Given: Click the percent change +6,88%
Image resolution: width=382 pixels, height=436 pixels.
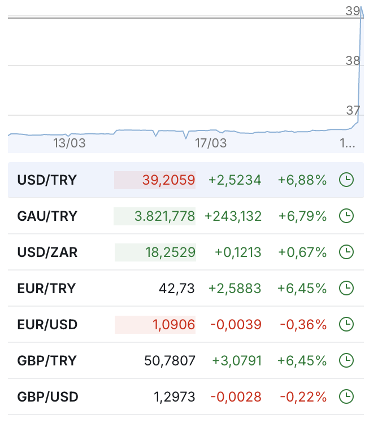Looking at the screenshot, I should pyautogui.click(x=302, y=180).
